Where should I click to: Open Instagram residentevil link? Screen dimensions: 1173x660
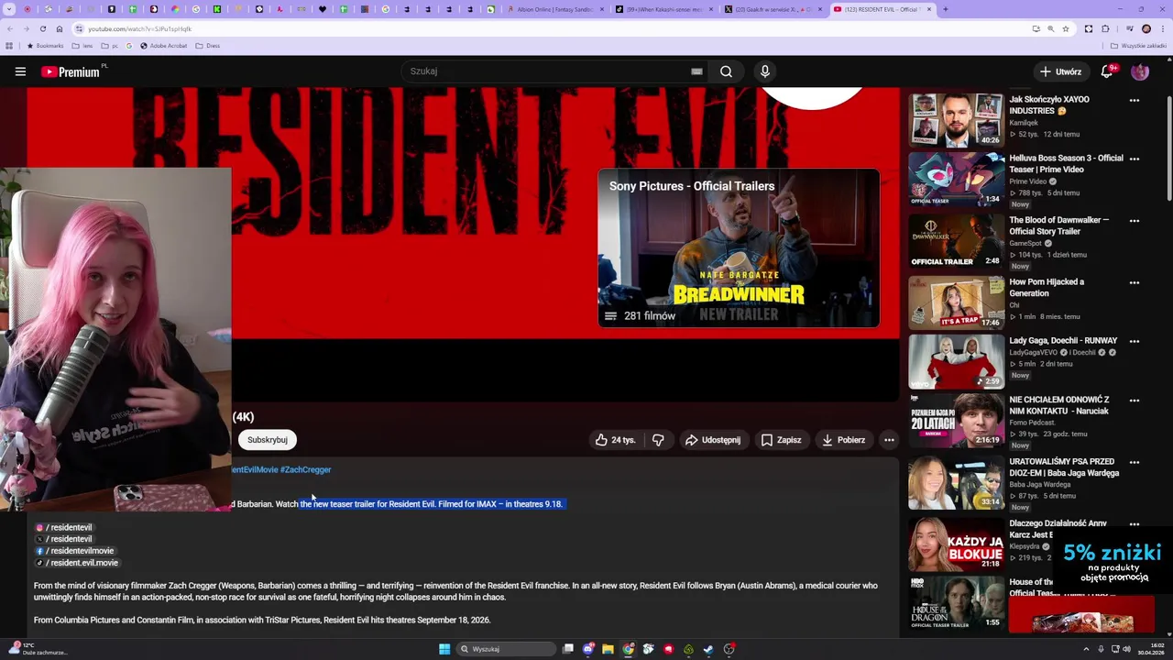64,528
